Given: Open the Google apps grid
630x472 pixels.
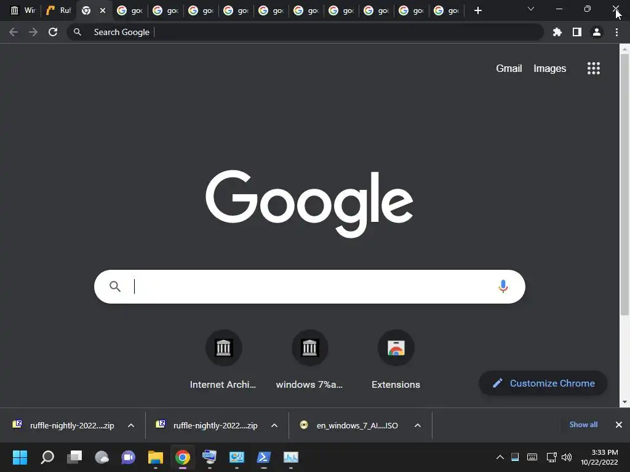Looking at the screenshot, I should pos(594,68).
